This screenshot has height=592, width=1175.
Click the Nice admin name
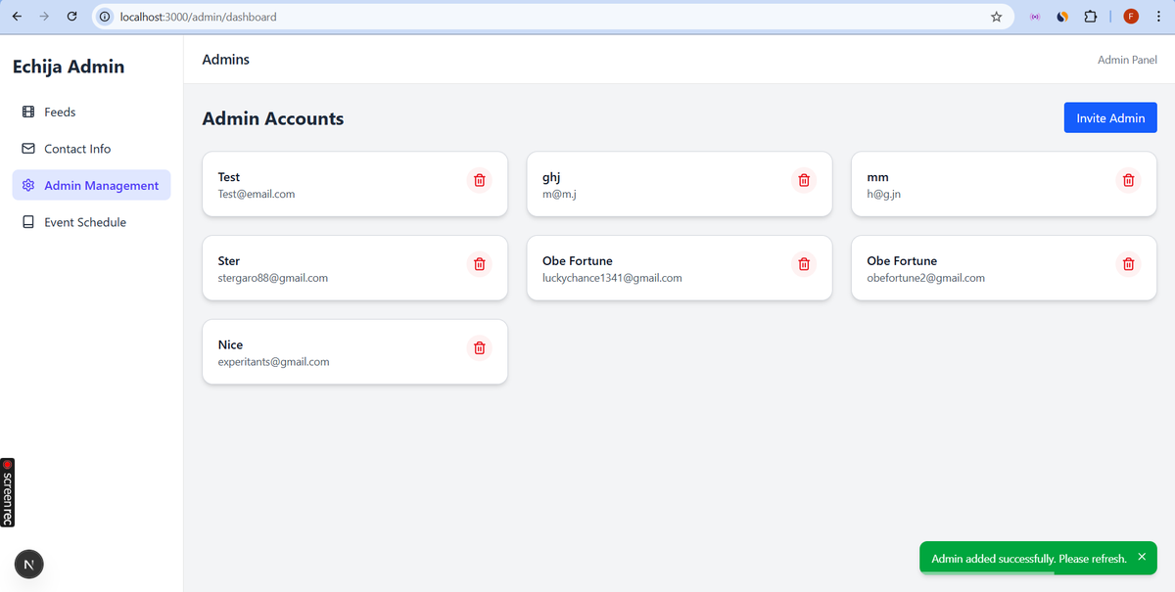[x=230, y=344]
